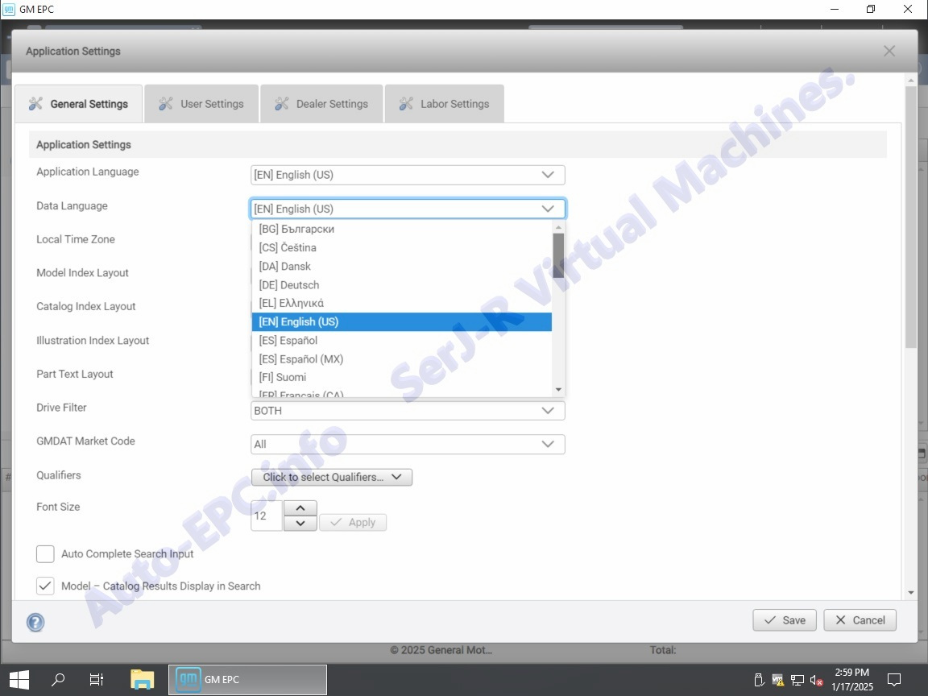Click the Windows Start button

click(19, 679)
